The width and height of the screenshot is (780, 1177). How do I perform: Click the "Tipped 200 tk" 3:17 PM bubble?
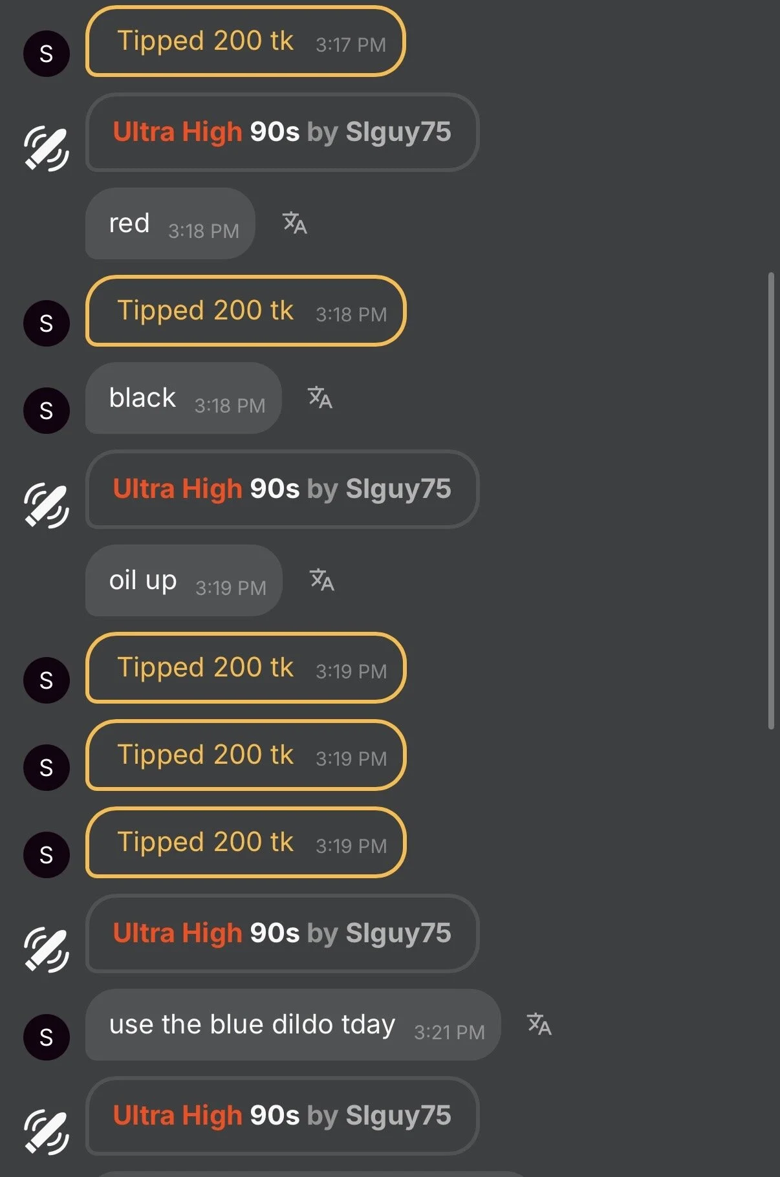245,41
